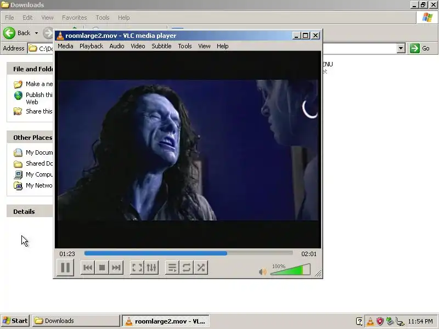This screenshot has height=329, width=439.
Task: Open the VLC View menu
Action: coord(204,46)
